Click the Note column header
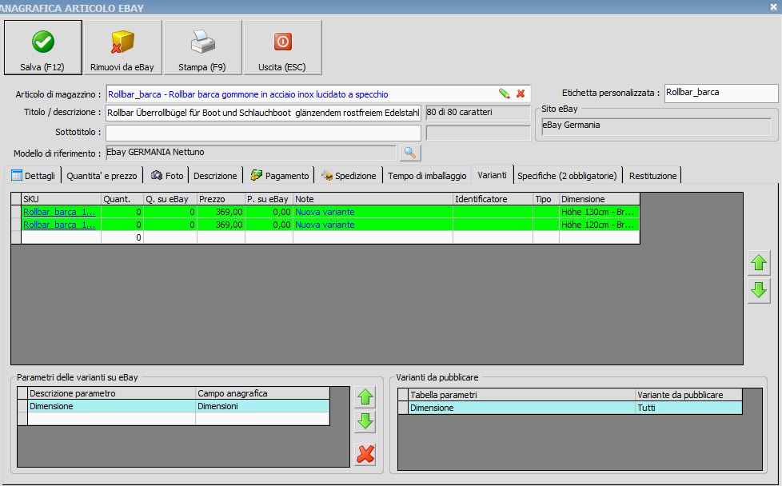 373,199
